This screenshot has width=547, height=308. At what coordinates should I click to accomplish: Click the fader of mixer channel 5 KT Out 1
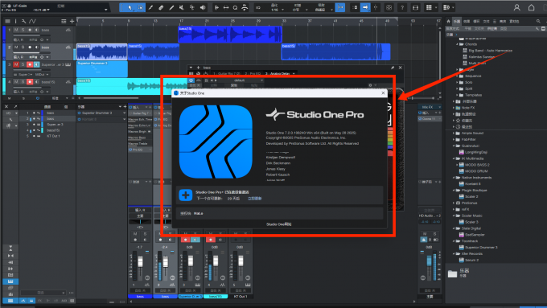coord(241,261)
